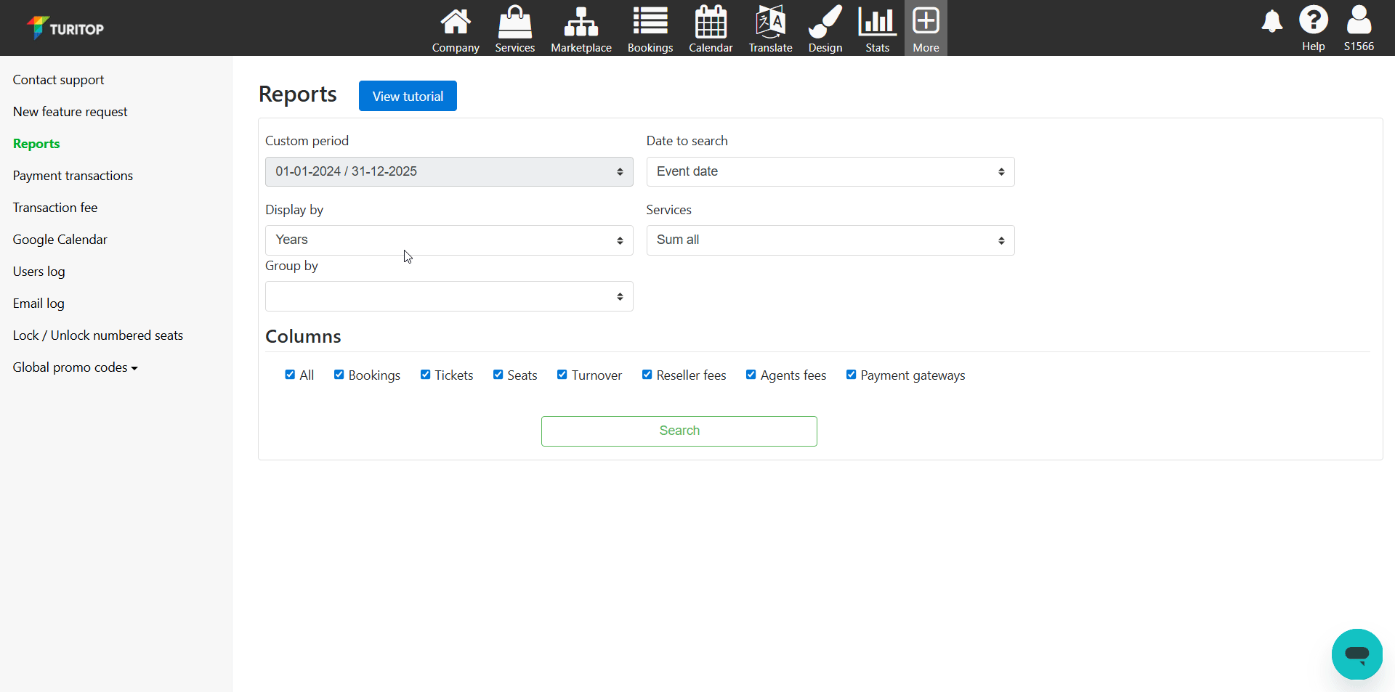The height and width of the screenshot is (692, 1395).
Task: Change the Display by selector from Years
Action: [448, 240]
